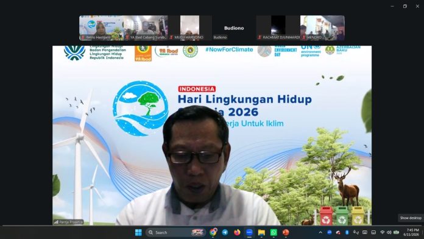Viewport: 424px width, 239px height.
Task: Click the Zoom icon in the system tray
Action: [330, 232]
